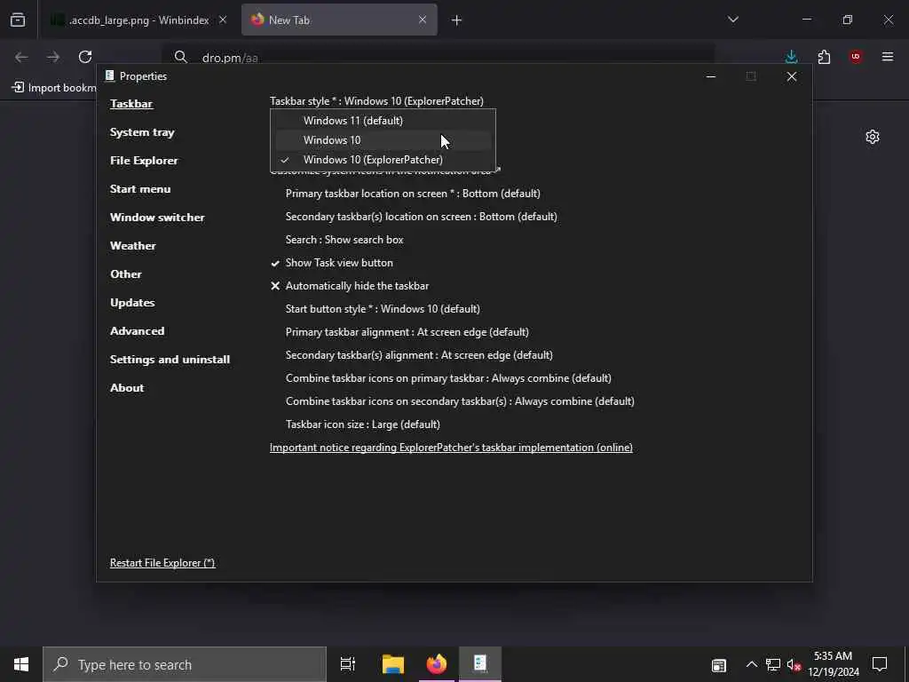Click the uBlock Origin toolbar icon
909x682 pixels.
(x=856, y=57)
